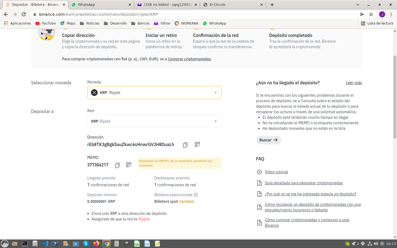Screen dimensions: 397x248
Task: Copy the XRP deposit address
Action: (185, 145)
